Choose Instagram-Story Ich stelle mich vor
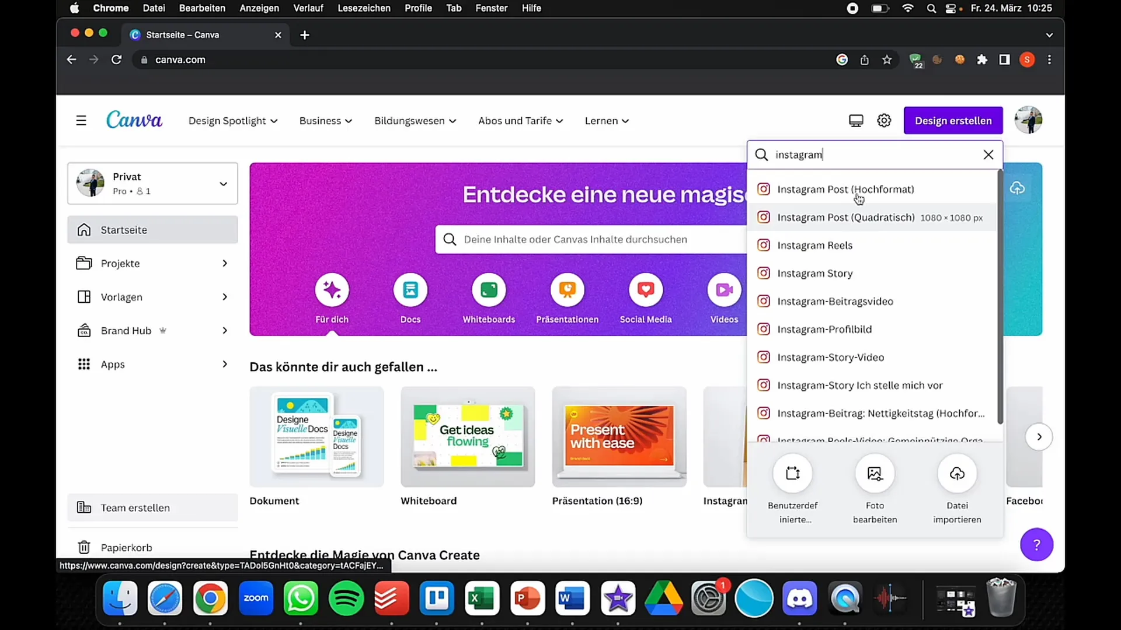The height and width of the screenshot is (630, 1121). tap(872, 385)
